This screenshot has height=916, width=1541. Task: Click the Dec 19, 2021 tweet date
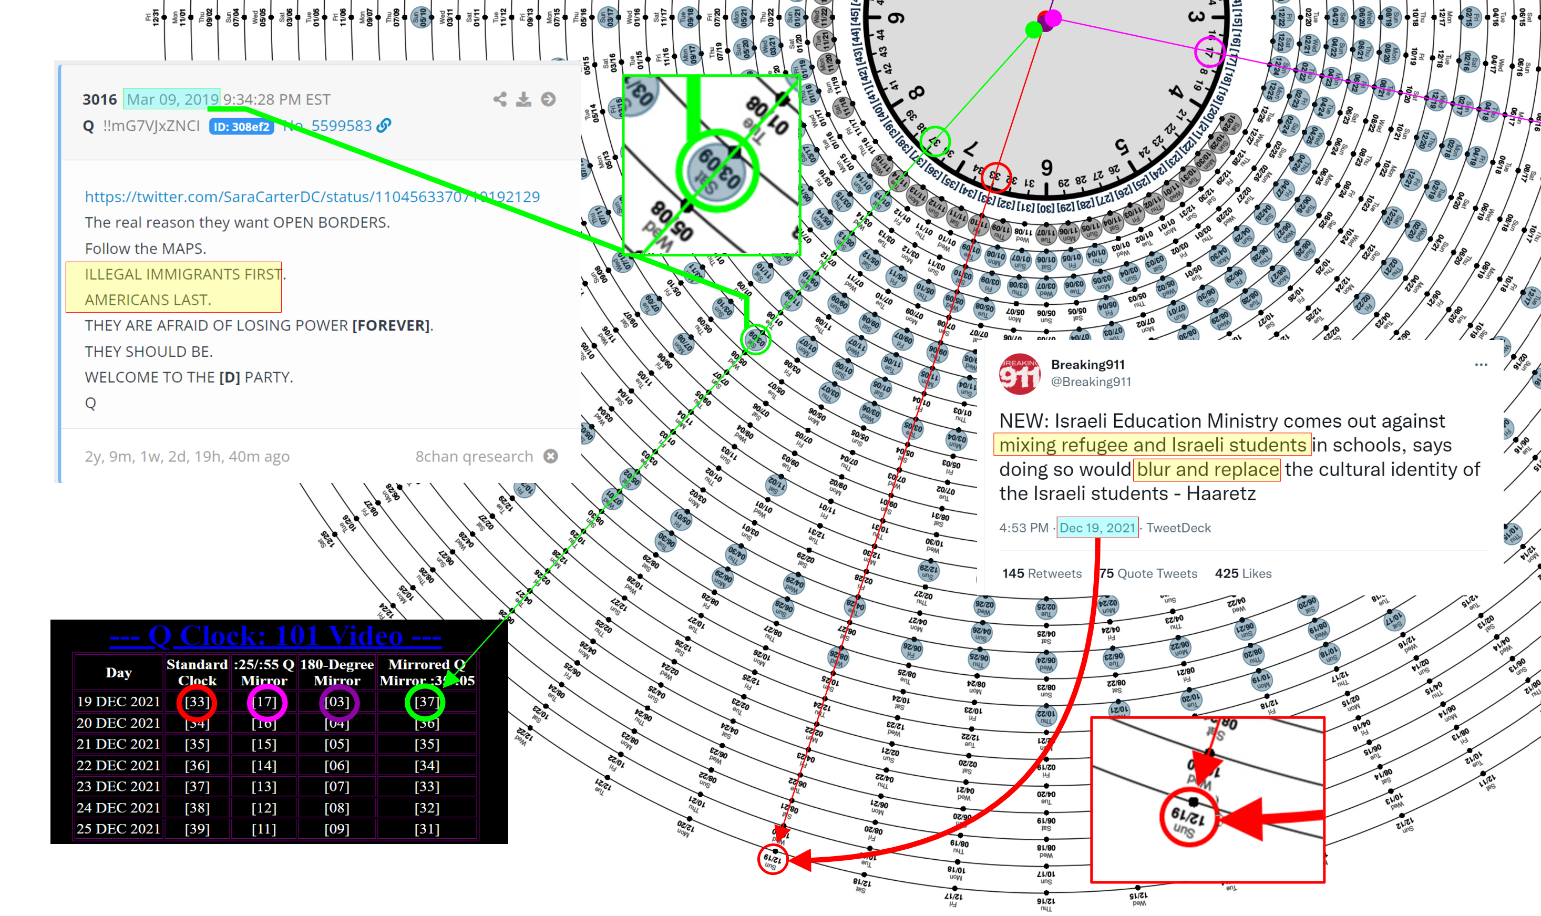pos(1097,528)
